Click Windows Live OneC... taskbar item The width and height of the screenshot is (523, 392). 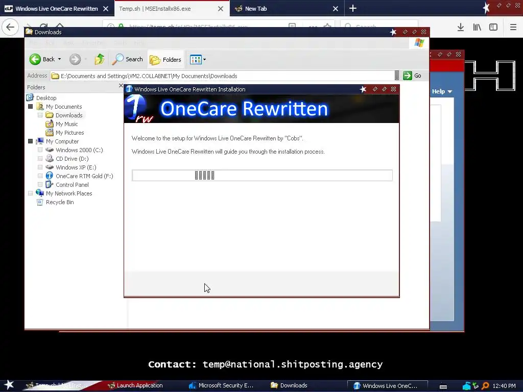pyautogui.click(x=387, y=386)
